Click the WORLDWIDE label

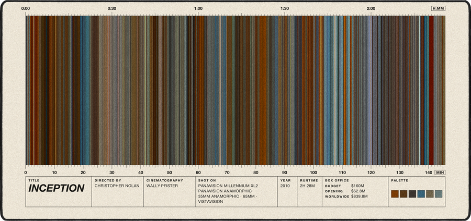click(x=337, y=197)
